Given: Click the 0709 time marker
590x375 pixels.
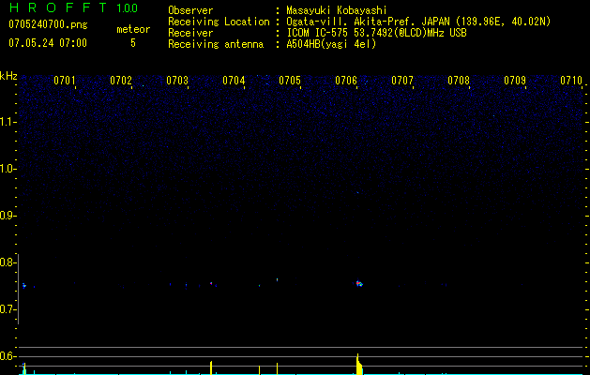Looking at the screenshot, I should click(x=515, y=81).
